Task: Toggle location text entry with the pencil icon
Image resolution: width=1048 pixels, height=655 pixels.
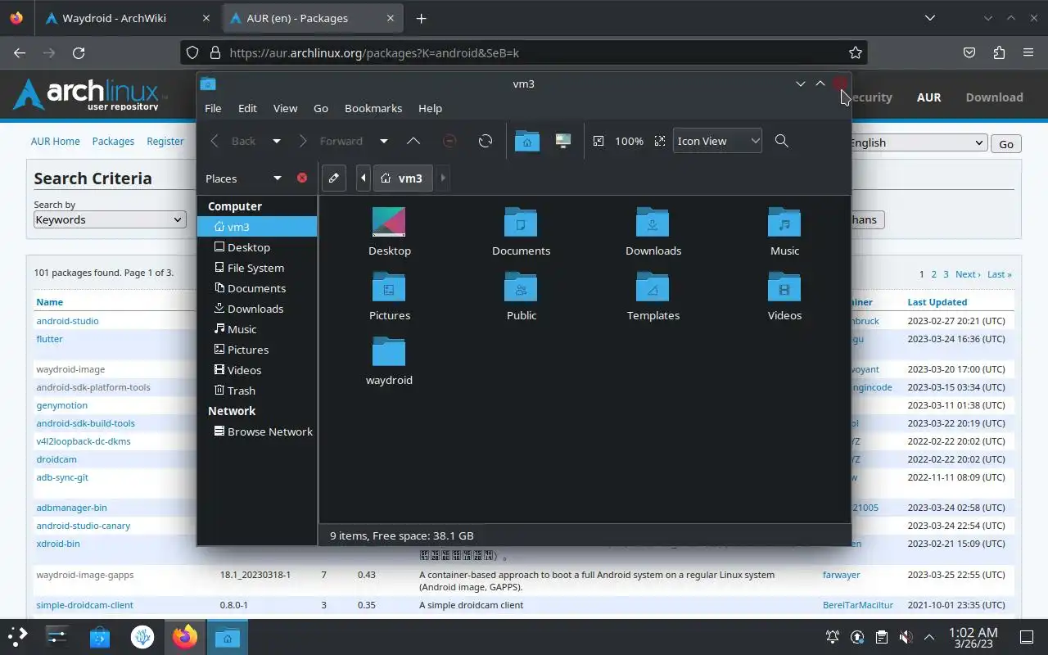Action: point(333,178)
